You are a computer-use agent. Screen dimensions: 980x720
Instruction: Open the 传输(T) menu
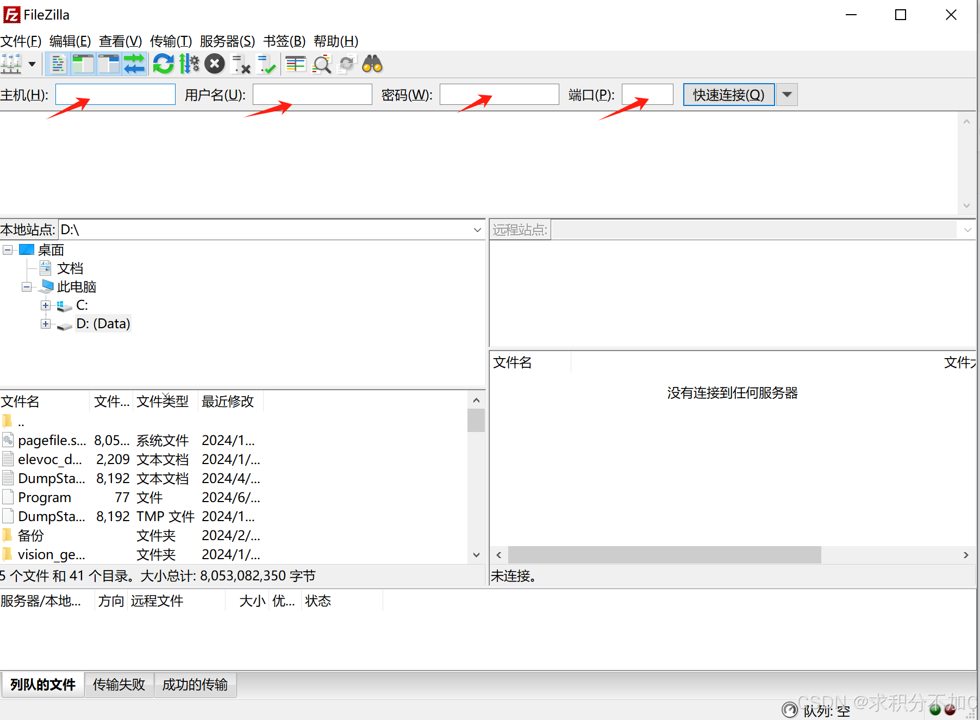tap(171, 41)
